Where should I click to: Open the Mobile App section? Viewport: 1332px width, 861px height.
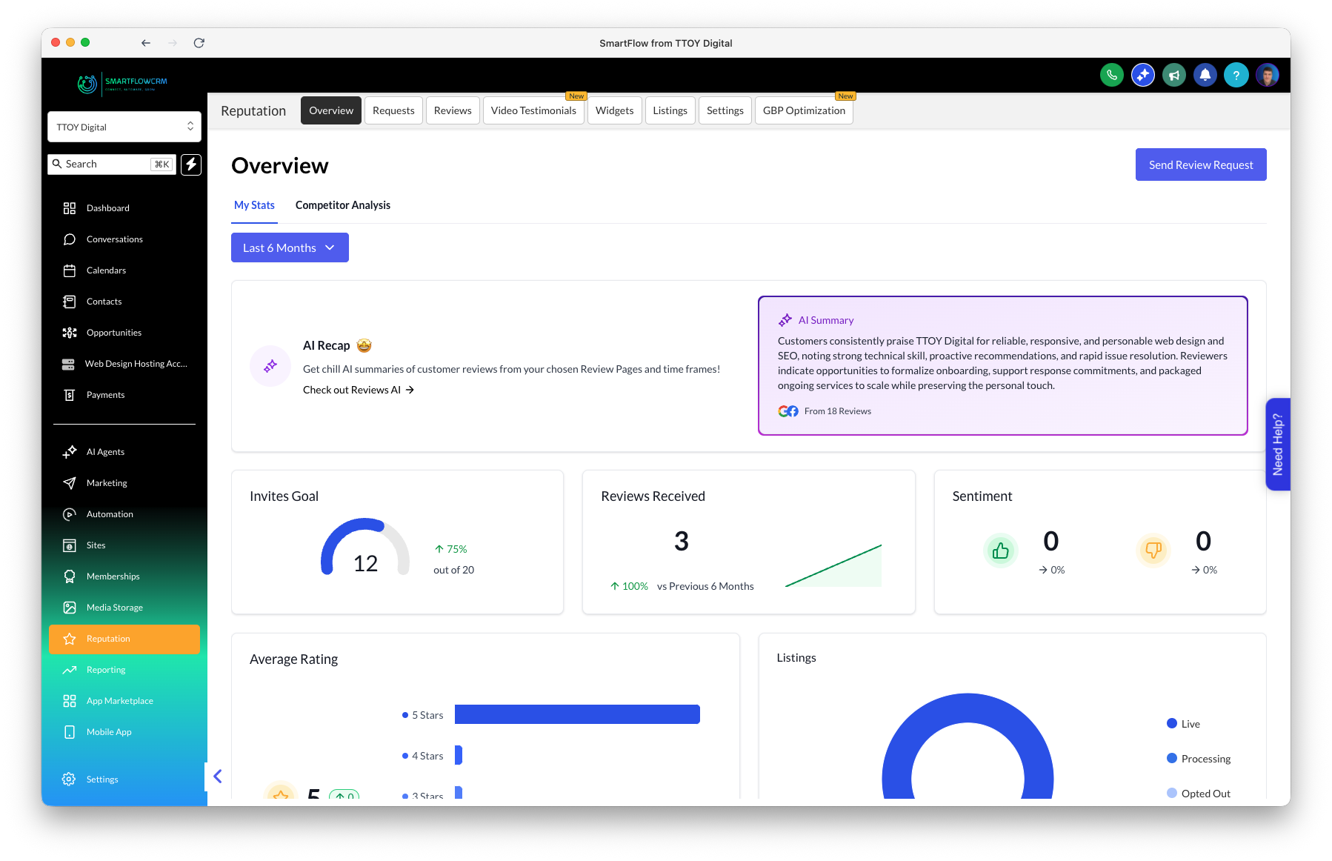point(109,731)
